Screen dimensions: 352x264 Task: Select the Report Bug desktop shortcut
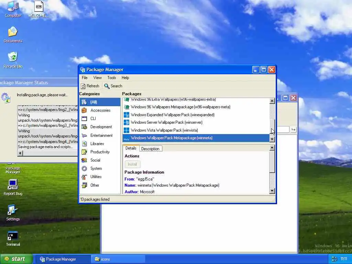point(13,187)
